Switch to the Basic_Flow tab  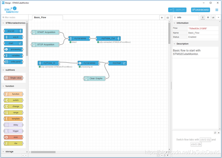pyautogui.click(x=48, y=17)
